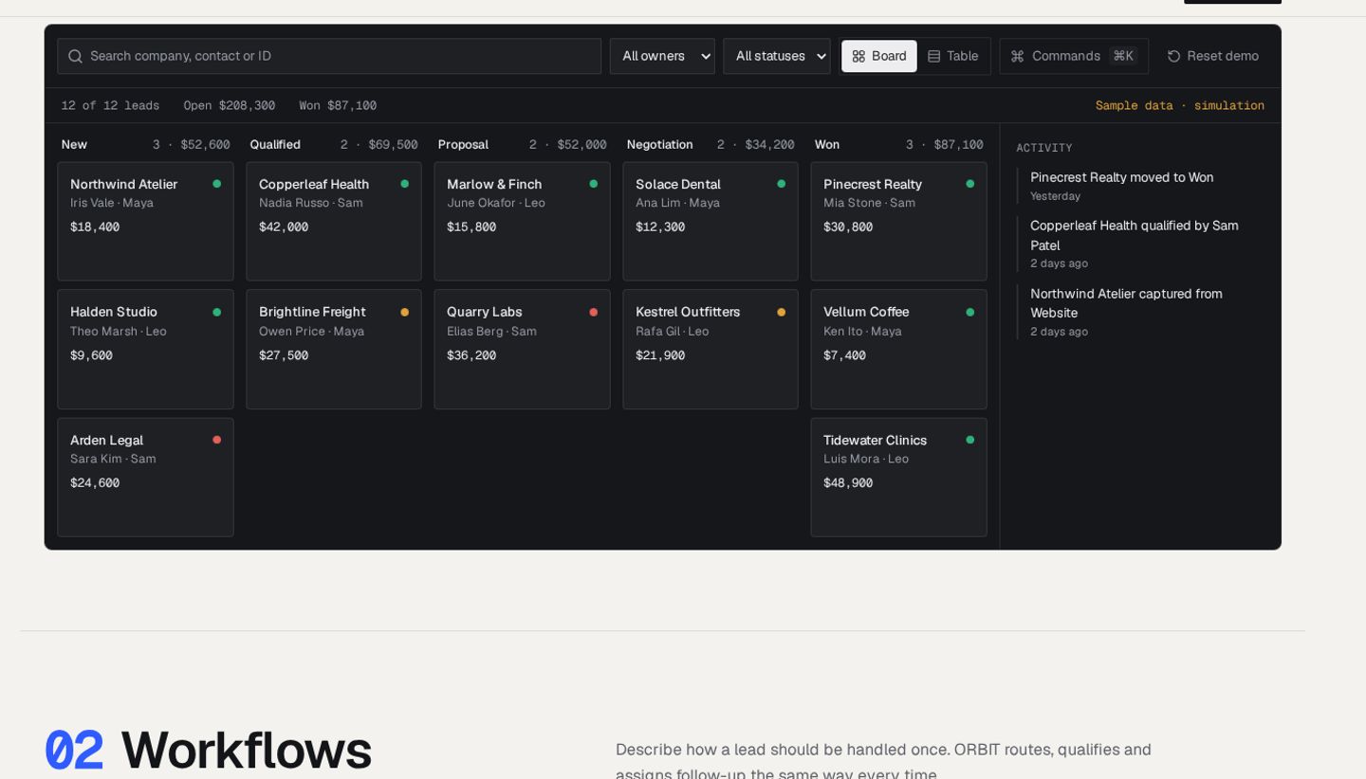Click the search magnifier icon
The width and height of the screenshot is (1366, 779).
76,56
